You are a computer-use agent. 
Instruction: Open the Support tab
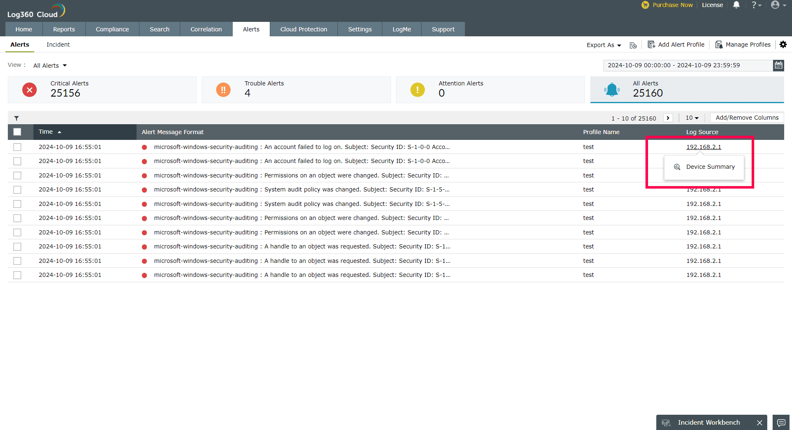(x=443, y=29)
